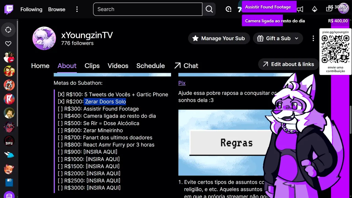Click xYoungzinTV channel profile picture

[x=44, y=38]
